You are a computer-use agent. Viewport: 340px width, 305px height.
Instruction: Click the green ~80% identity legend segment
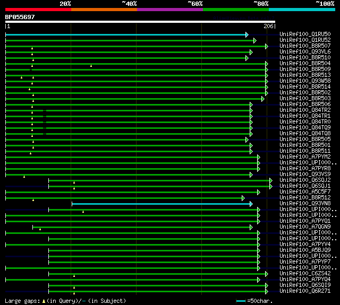pyautogui.click(x=236, y=10)
